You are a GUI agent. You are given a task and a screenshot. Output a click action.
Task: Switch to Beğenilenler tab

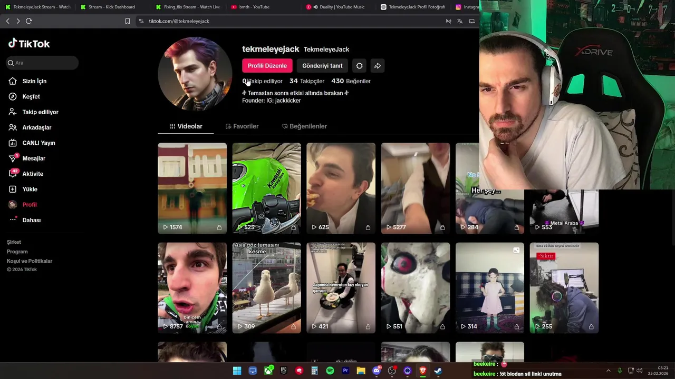(304, 126)
